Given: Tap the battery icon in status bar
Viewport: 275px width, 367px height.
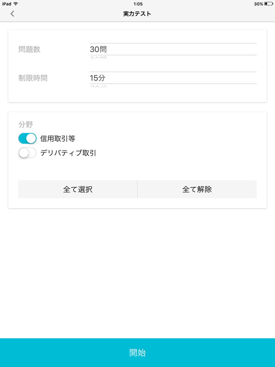Looking at the screenshot, I should click(x=268, y=4).
